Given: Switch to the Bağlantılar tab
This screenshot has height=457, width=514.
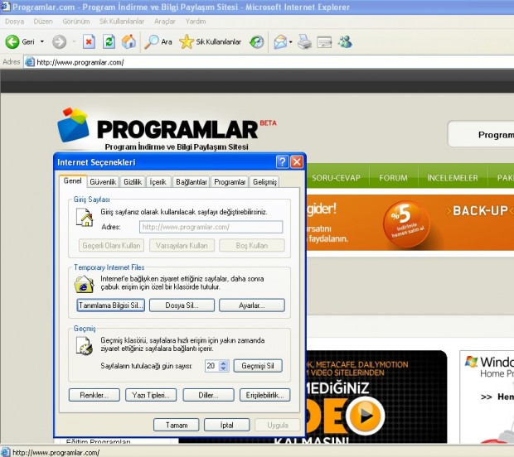Looking at the screenshot, I should (x=192, y=182).
